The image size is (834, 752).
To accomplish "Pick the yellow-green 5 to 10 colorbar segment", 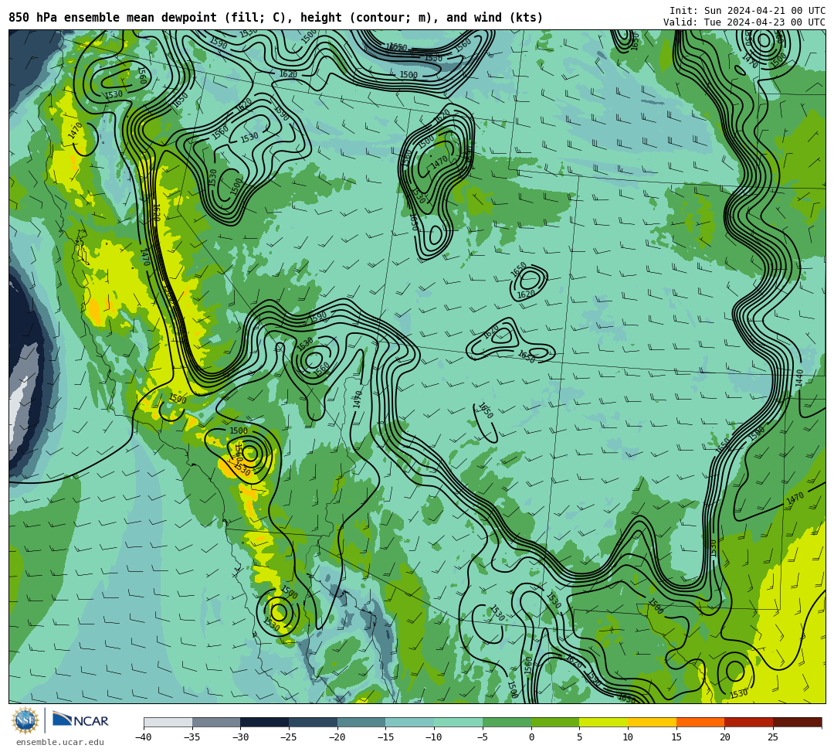I will [x=604, y=722].
